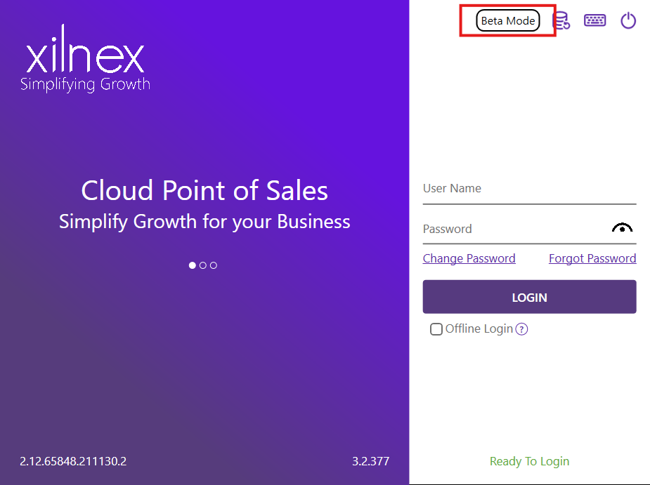Click the database sync icon

coord(561,21)
